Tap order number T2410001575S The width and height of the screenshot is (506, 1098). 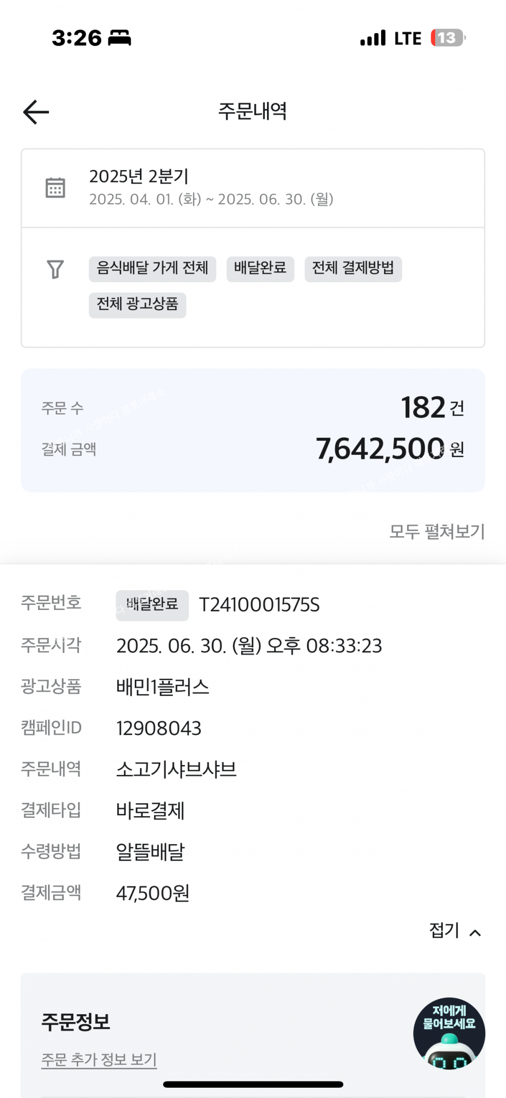click(259, 605)
